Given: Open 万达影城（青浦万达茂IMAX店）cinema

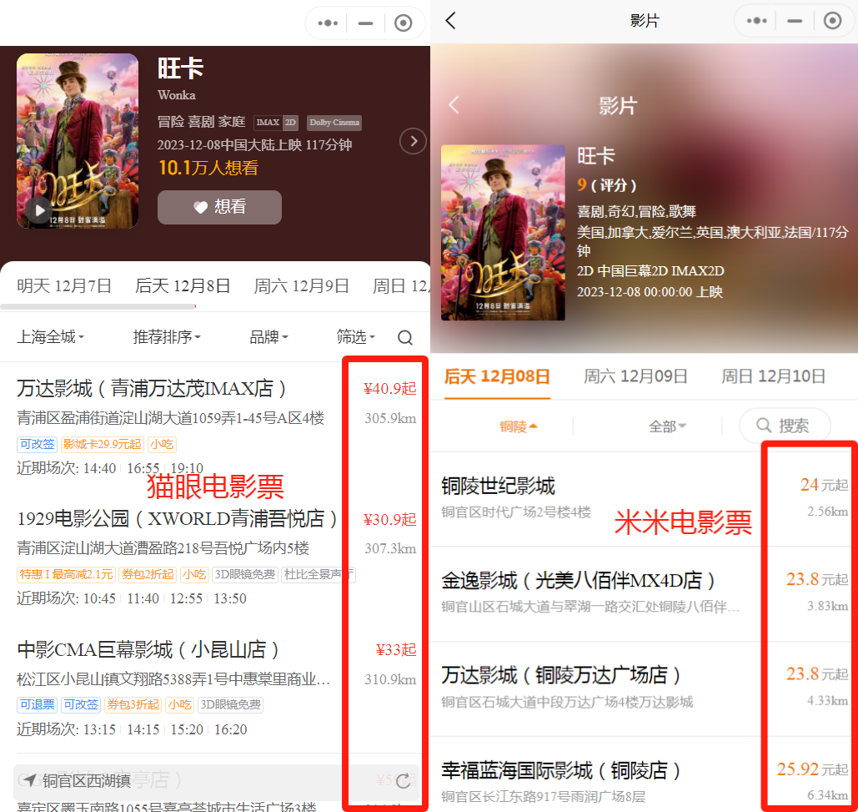Looking at the screenshot, I should click(x=151, y=388).
